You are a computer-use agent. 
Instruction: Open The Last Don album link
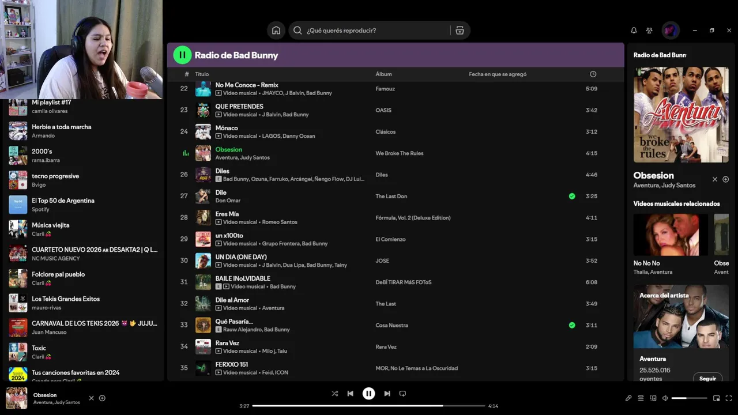391,197
